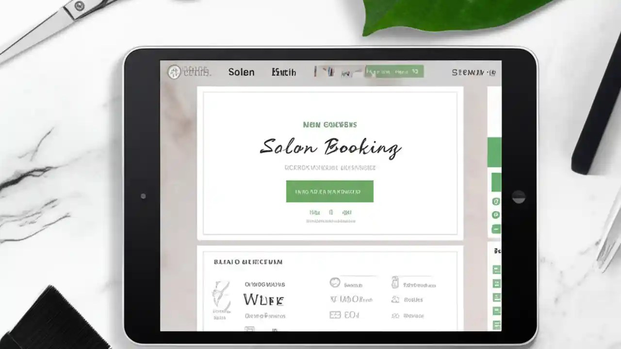This screenshot has height=349, width=621.
Task: Click the small underlined link below the booking button
Action: click(x=329, y=221)
